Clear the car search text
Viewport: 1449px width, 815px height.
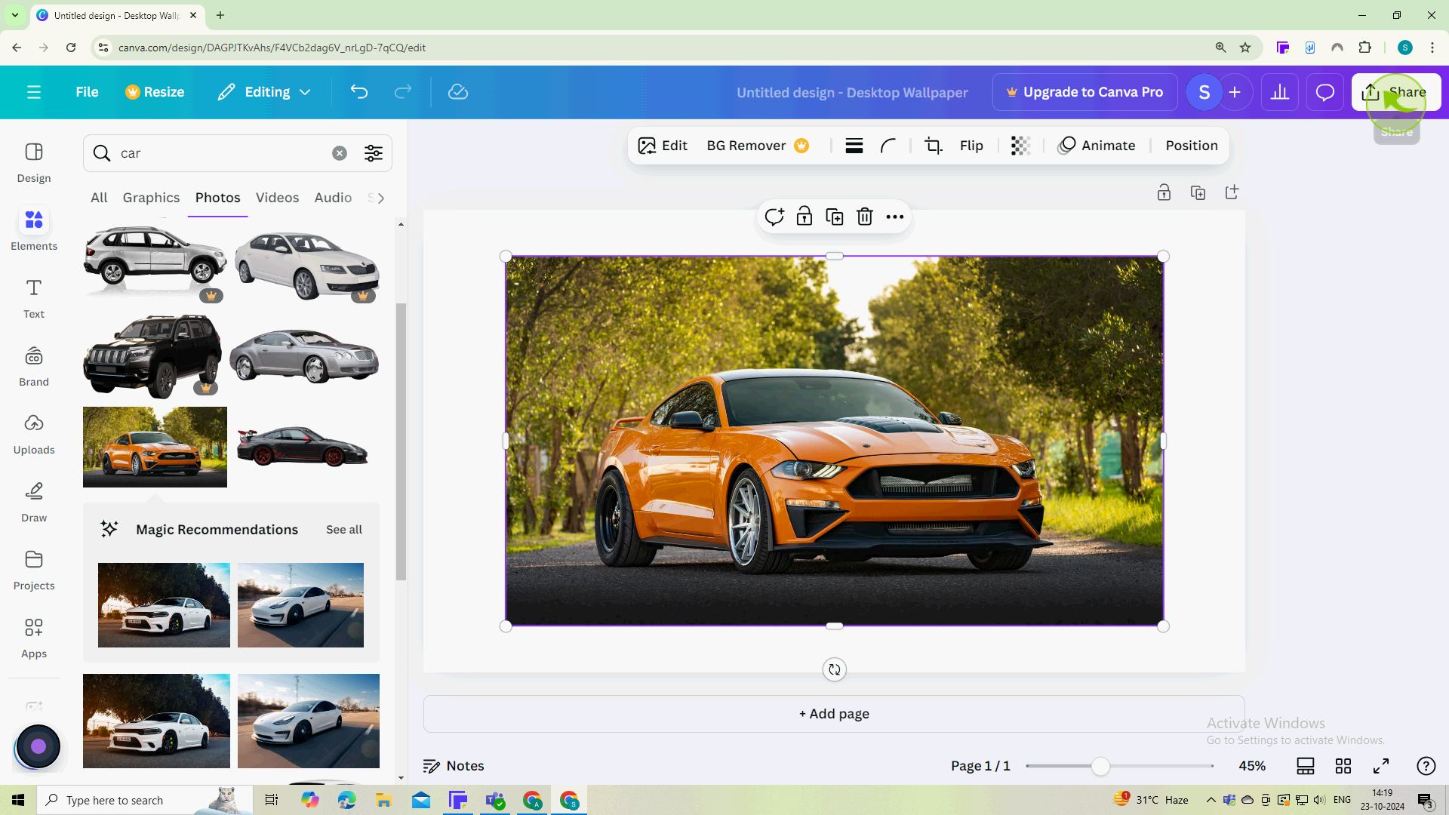click(340, 153)
